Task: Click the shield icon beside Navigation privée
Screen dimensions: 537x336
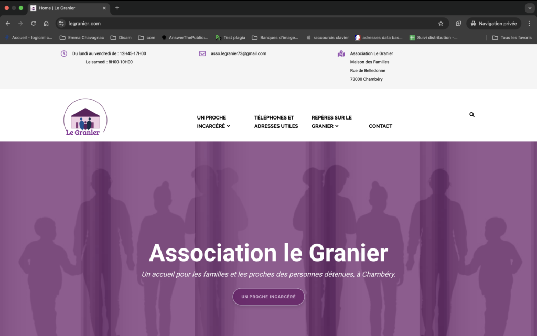Action: [458, 24]
